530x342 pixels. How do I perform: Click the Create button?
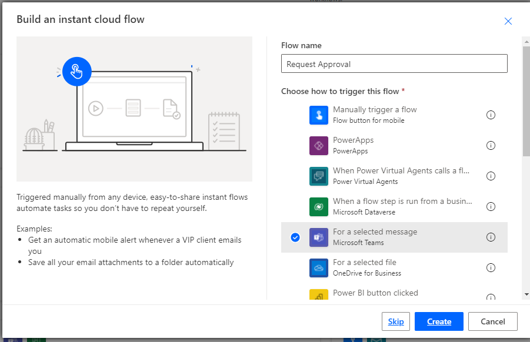(438, 321)
